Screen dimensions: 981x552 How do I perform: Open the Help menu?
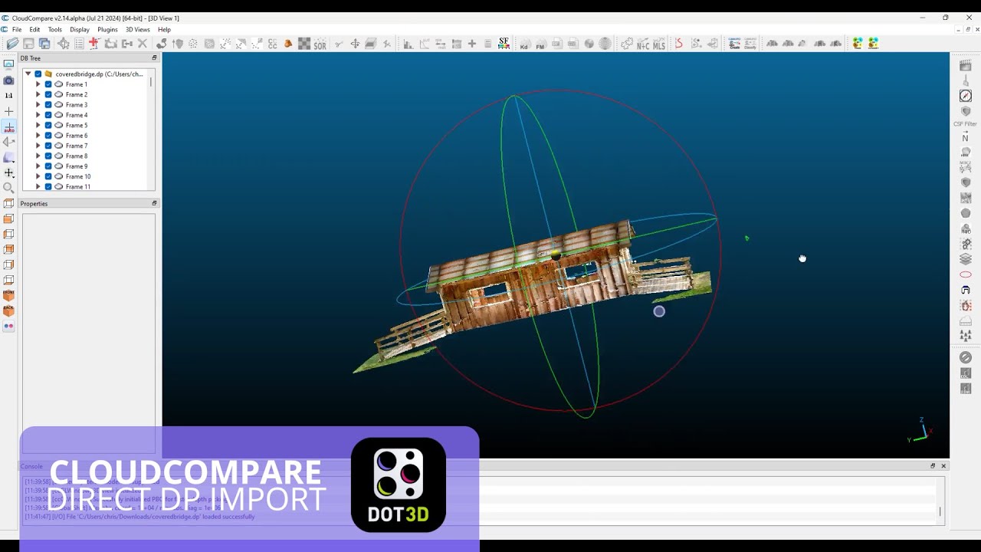click(x=164, y=30)
